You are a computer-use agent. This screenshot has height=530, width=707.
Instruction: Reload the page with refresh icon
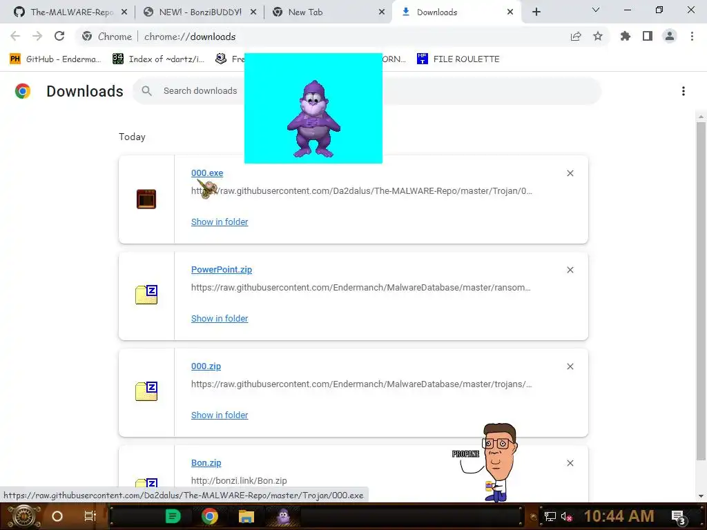(x=59, y=36)
